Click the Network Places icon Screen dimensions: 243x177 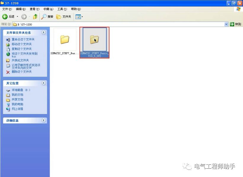click(8, 109)
